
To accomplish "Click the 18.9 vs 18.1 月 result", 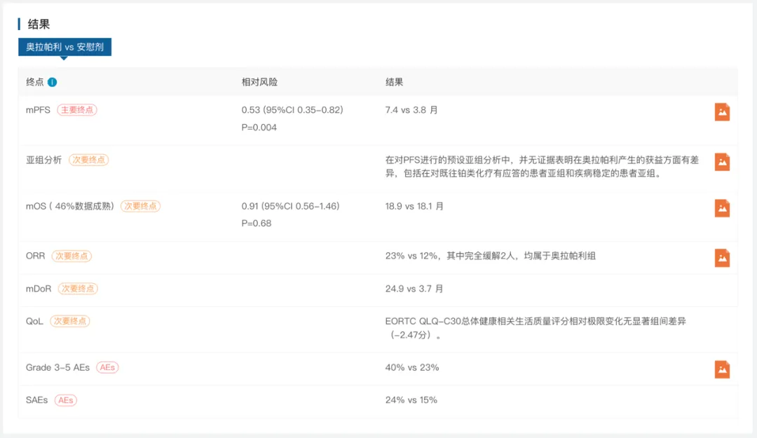I will [x=414, y=206].
